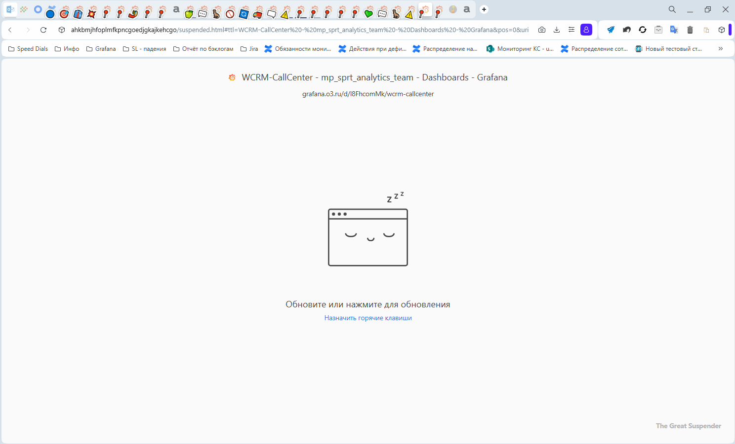
Task: Switch to the tab with green heart icon
Action: [x=368, y=13]
